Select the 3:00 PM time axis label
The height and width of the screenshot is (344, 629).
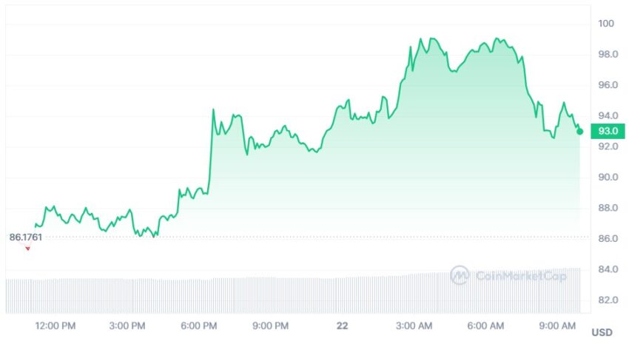[127, 326]
